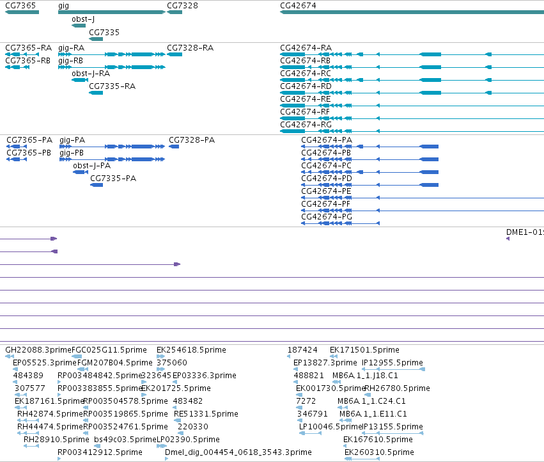Select EST IP12955.5prime label
Viewport: 544px width, 462px height.
click(x=392, y=363)
